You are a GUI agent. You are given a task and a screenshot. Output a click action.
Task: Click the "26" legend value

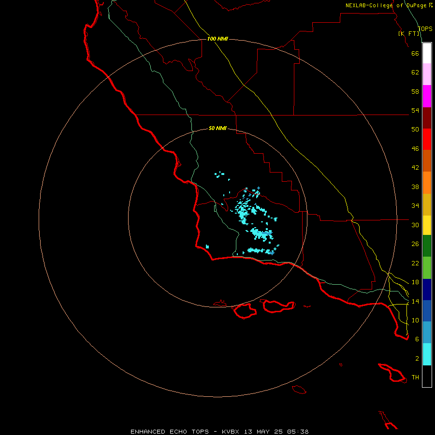click(415, 244)
